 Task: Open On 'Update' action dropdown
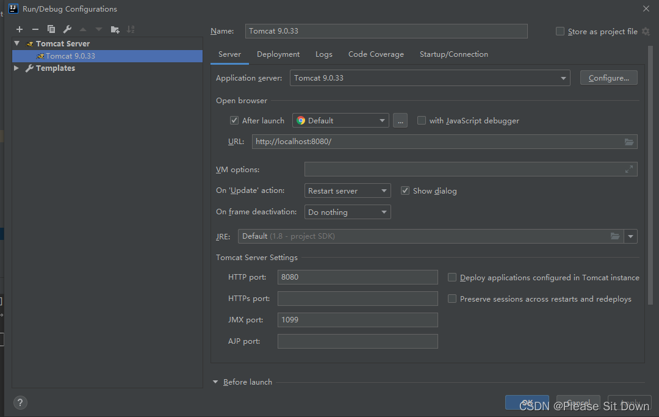point(347,191)
